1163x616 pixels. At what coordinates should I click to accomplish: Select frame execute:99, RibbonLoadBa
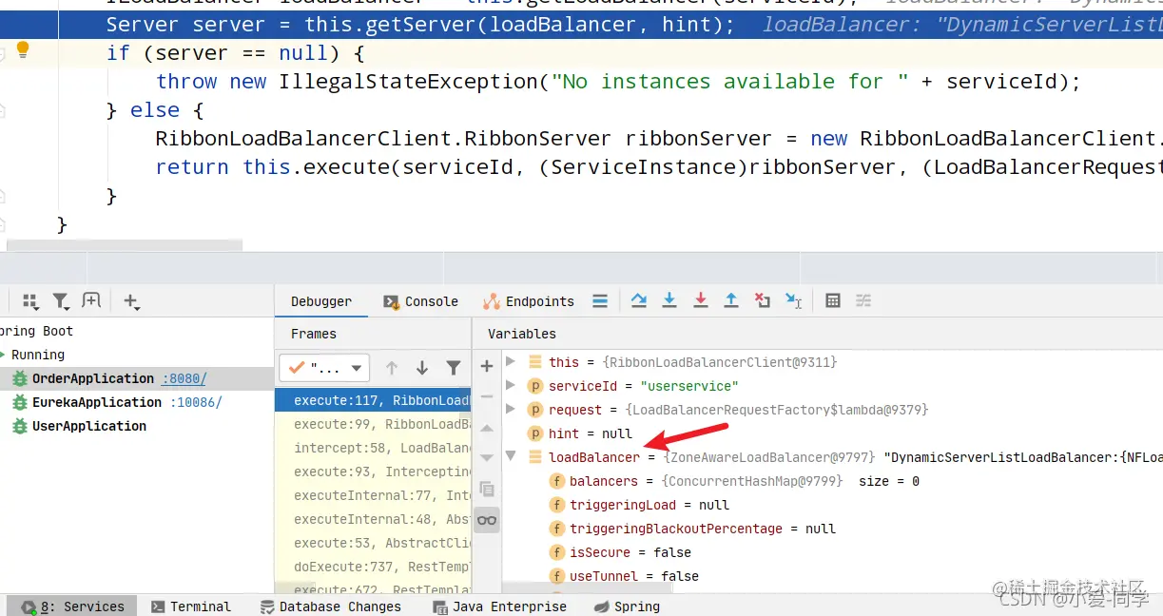(373, 424)
